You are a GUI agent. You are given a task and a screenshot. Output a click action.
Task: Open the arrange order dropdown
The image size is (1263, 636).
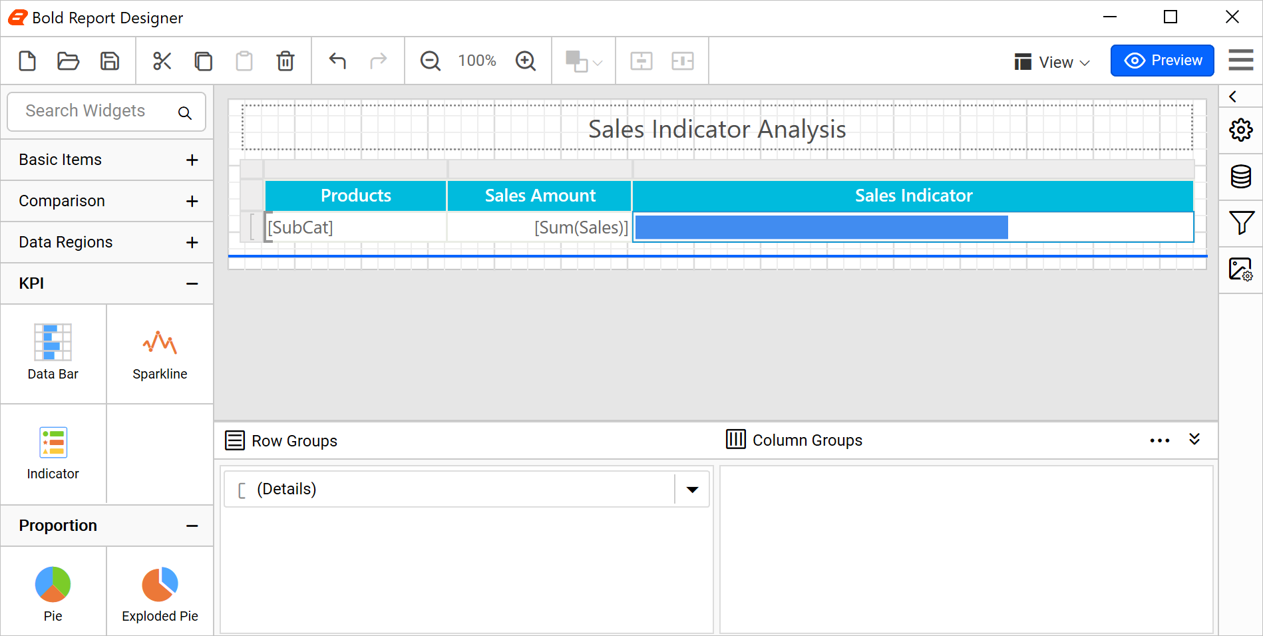click(584, 62)
